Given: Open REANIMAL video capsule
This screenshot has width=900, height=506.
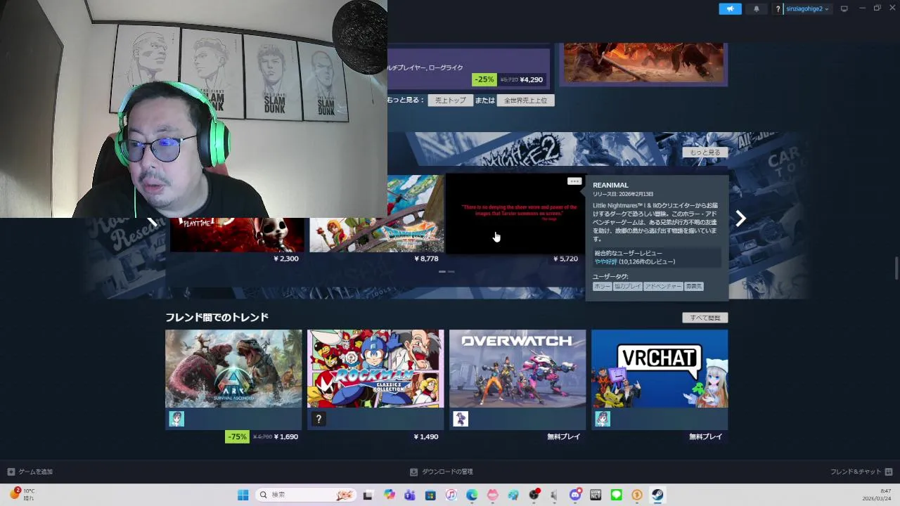Looking at the screenshot, I should 516,214.
